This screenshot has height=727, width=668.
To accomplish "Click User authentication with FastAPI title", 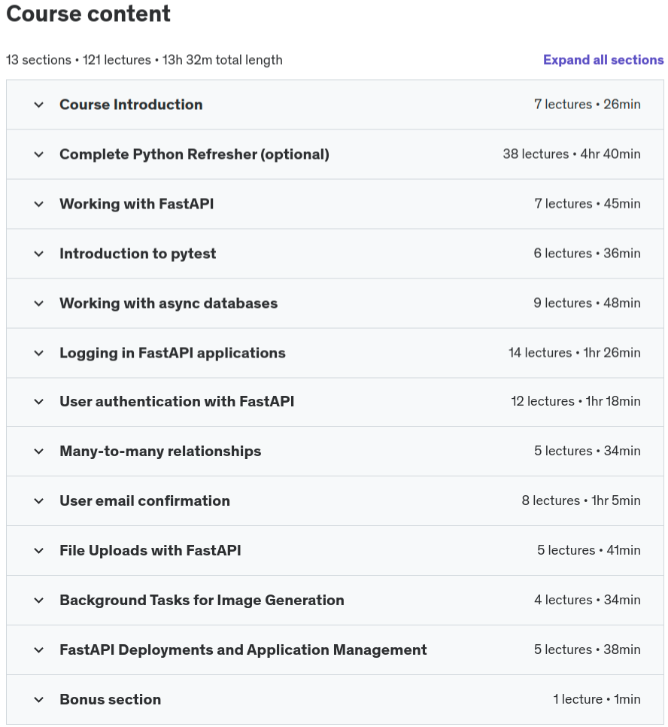I will click(x=177, y=401).
